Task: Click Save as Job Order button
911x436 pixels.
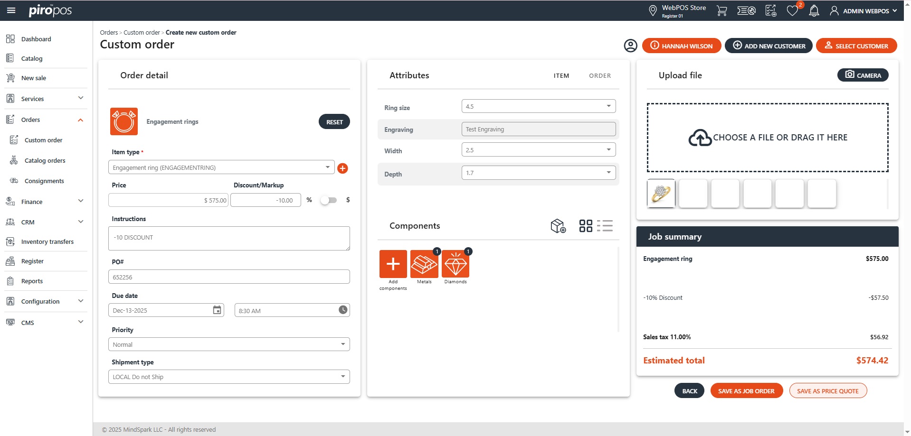Action: [746, 391]
